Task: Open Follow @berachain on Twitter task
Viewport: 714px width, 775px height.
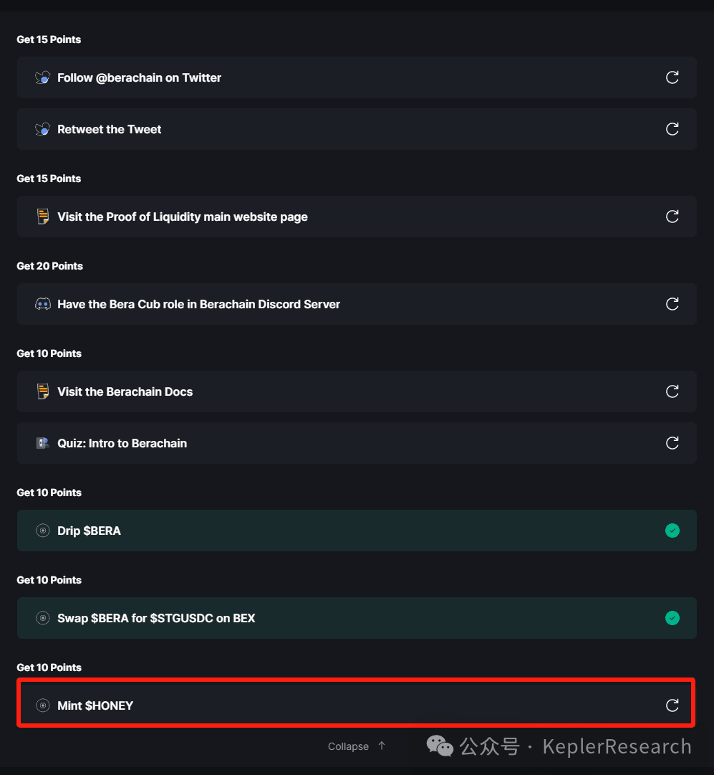Action: 139,77
